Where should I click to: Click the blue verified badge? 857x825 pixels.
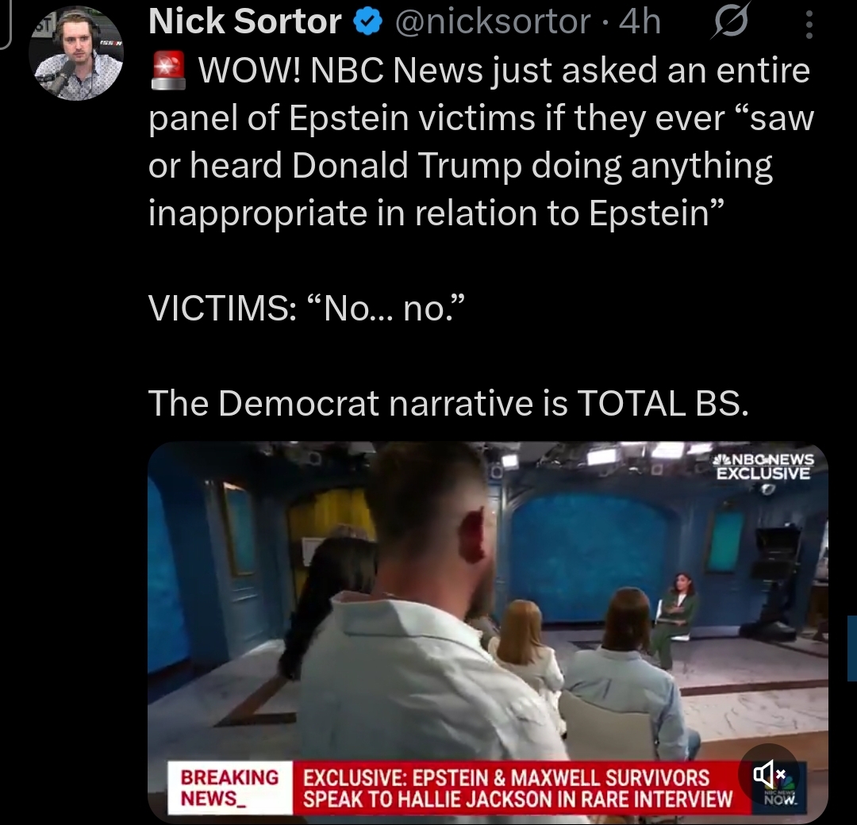[367, 22]
